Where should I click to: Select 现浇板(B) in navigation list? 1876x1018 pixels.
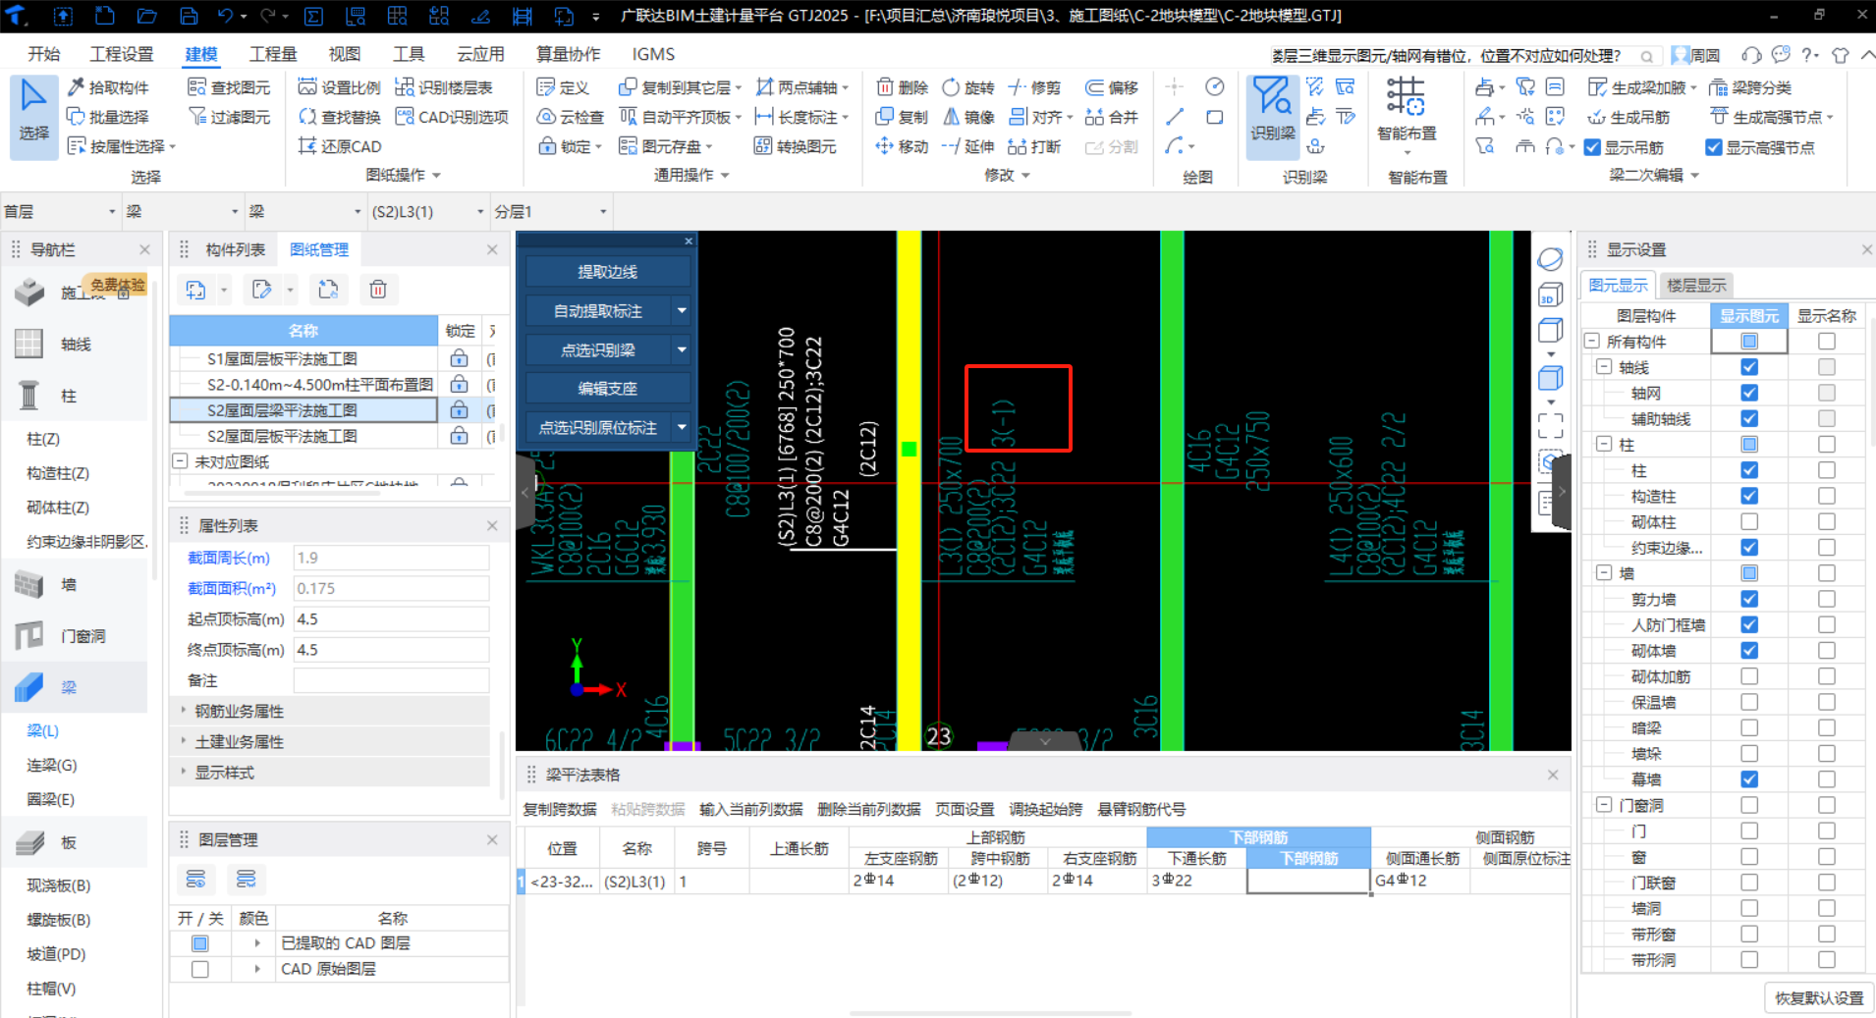point(59,885)
